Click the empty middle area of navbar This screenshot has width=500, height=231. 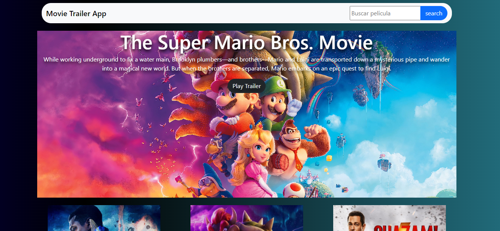coord(225,13)
